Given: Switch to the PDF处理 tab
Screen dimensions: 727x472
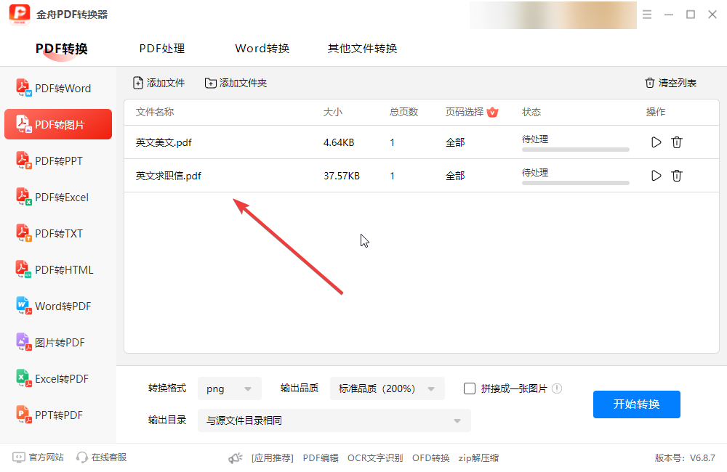Looking at the screenshot, I should (x=162, y=49).
